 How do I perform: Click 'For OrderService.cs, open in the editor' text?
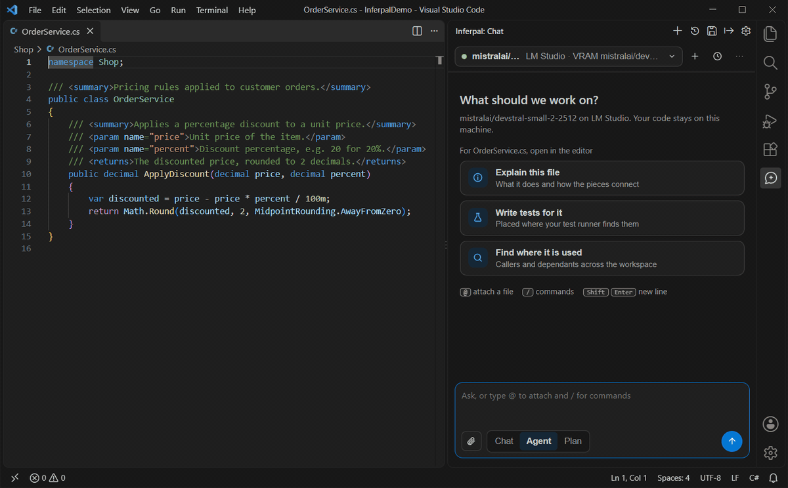[x=526, y=151]
